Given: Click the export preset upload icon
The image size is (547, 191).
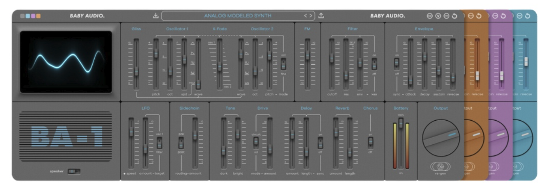Looking at the screenshot, I should [x=321, y=15].
